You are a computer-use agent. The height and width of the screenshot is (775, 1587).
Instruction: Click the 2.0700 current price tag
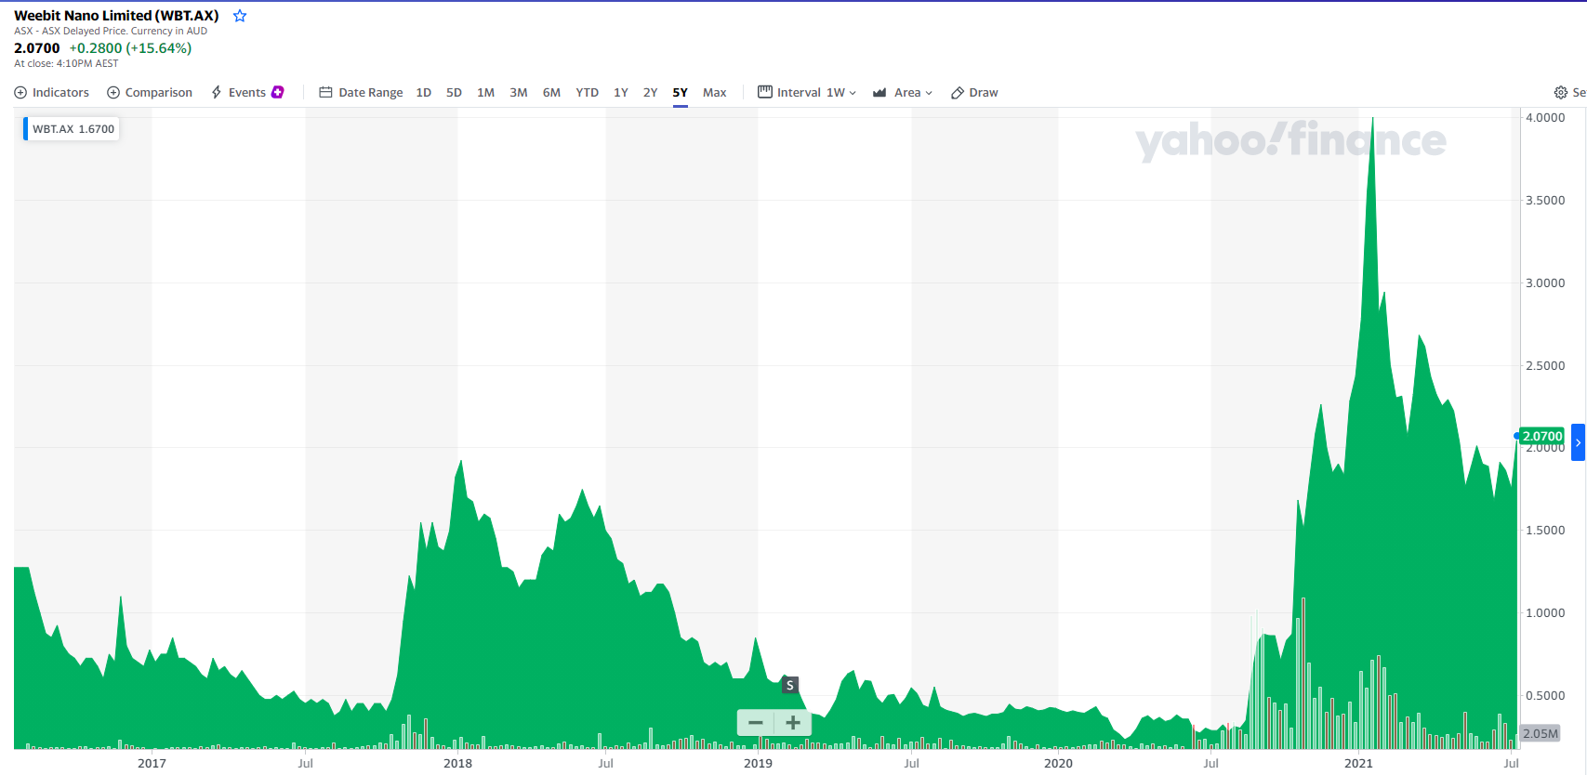pyautogui.click(x=1542, y=436)
